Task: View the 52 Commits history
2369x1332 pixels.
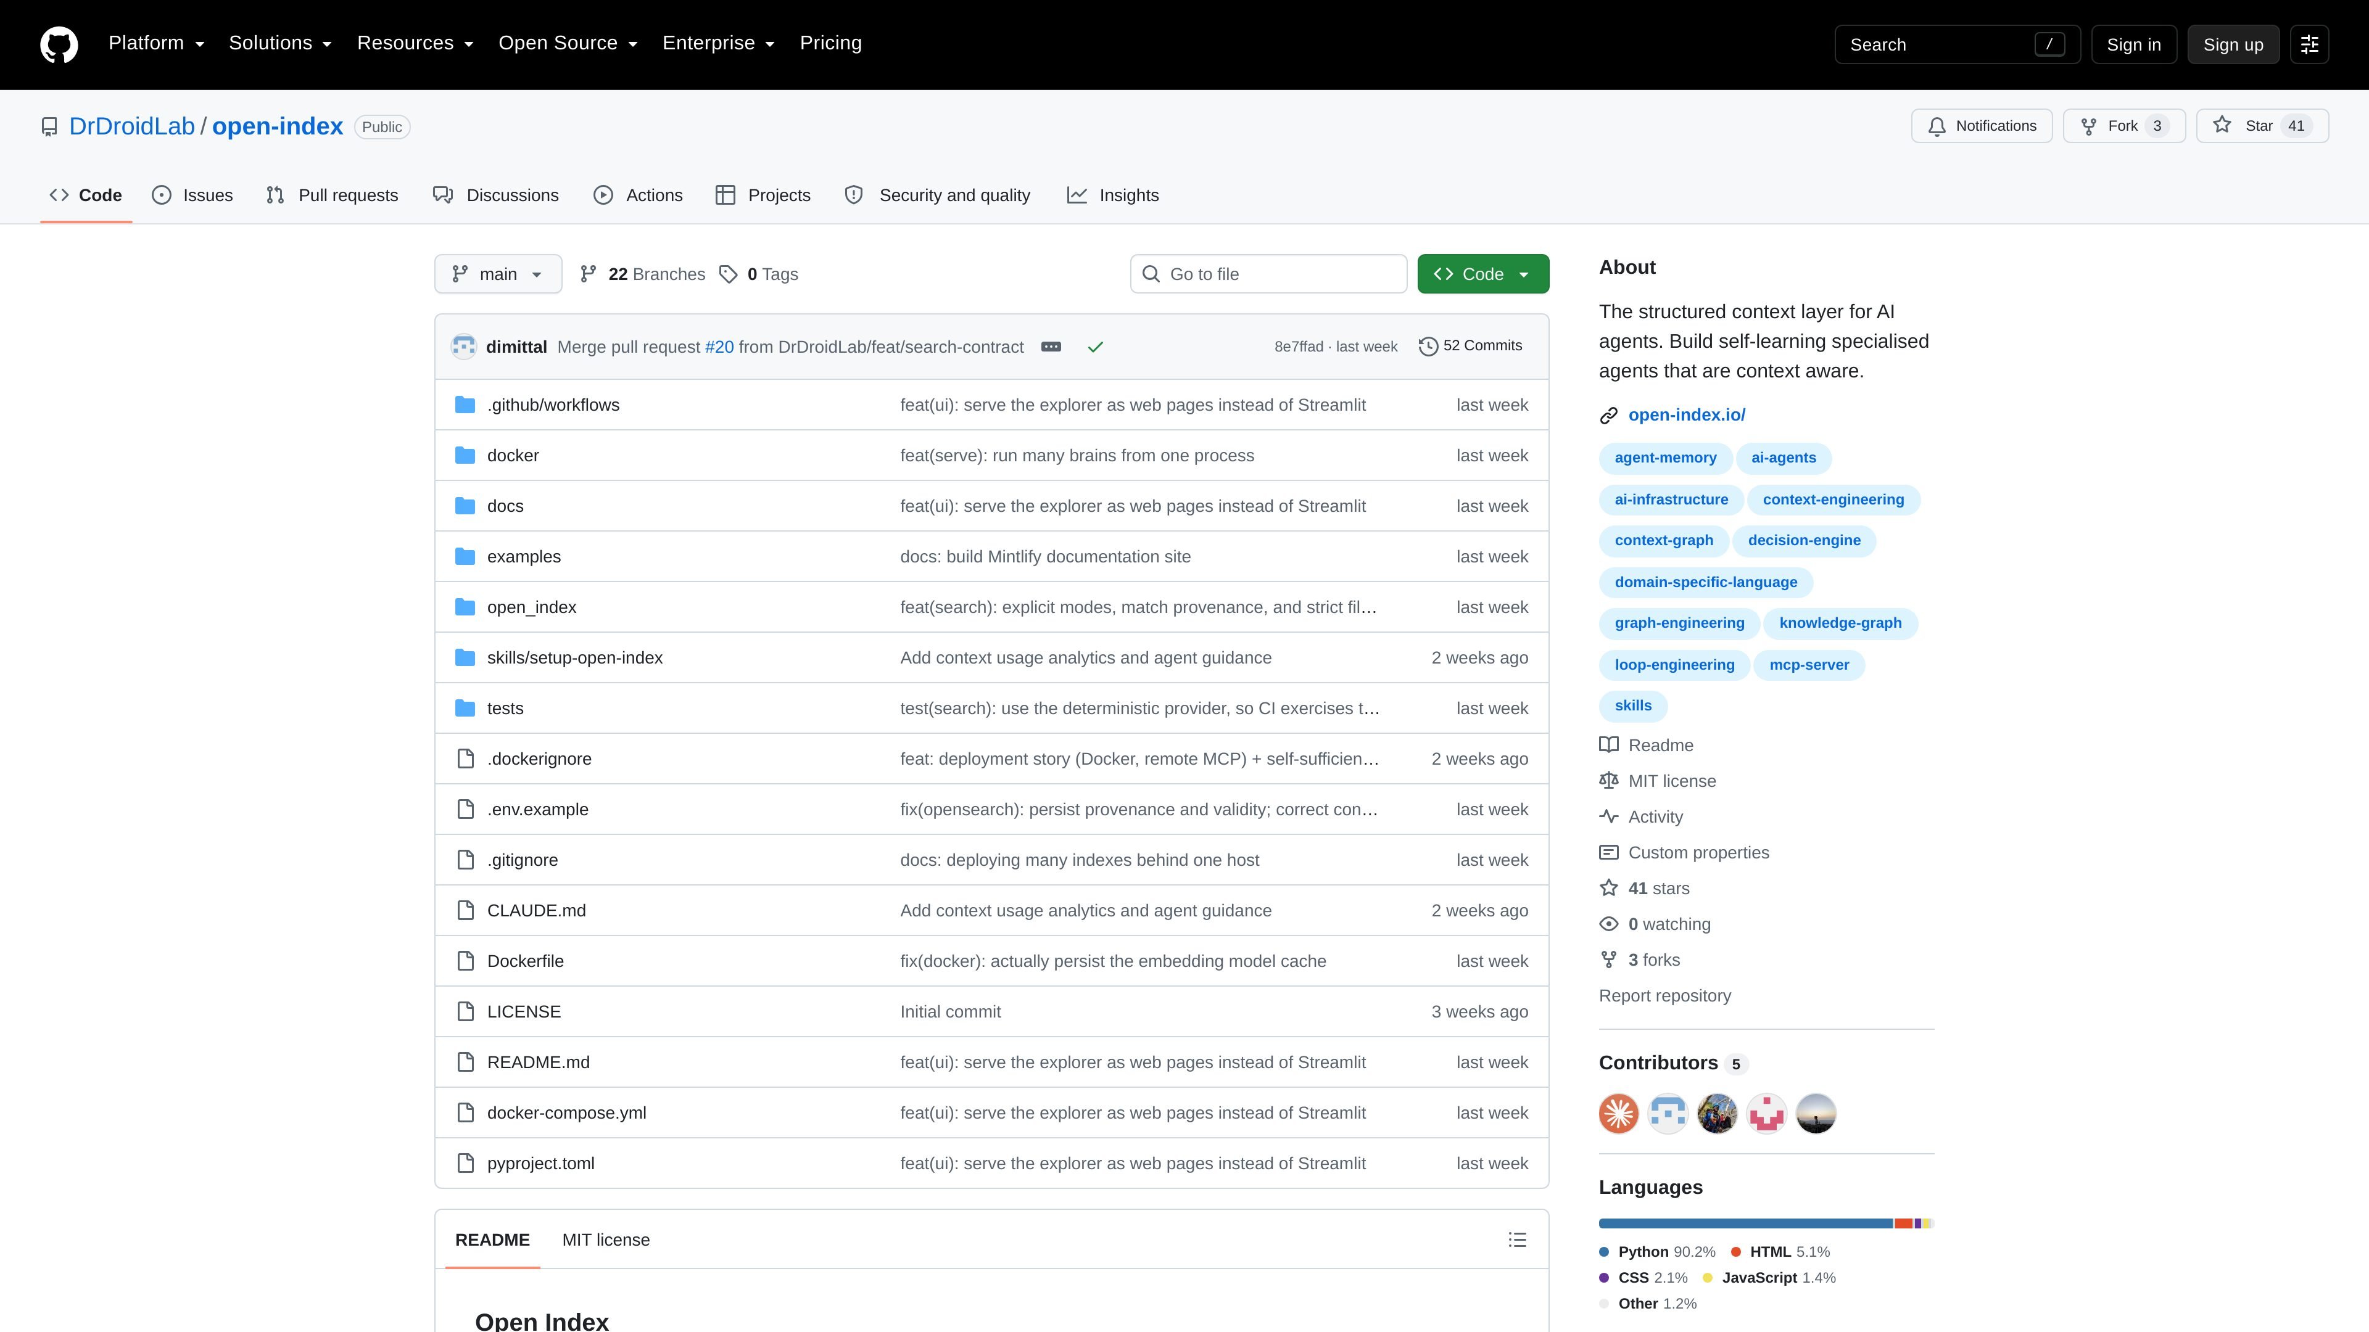Action: point(1471,345)
